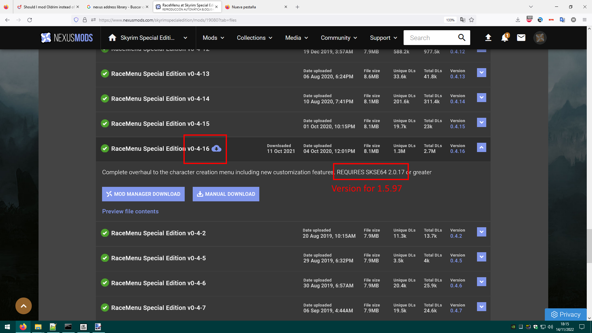592x333 pixels.
Task: Open the Media menu
Action: click(x=297, y=38)
